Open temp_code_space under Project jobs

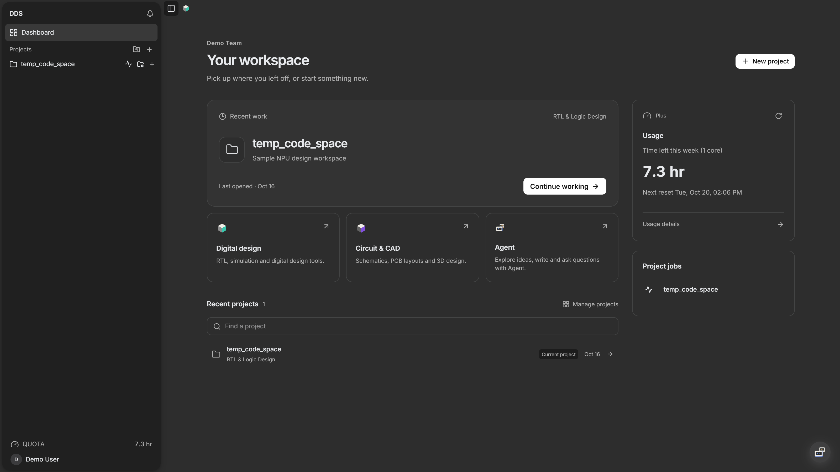[690, 289]
